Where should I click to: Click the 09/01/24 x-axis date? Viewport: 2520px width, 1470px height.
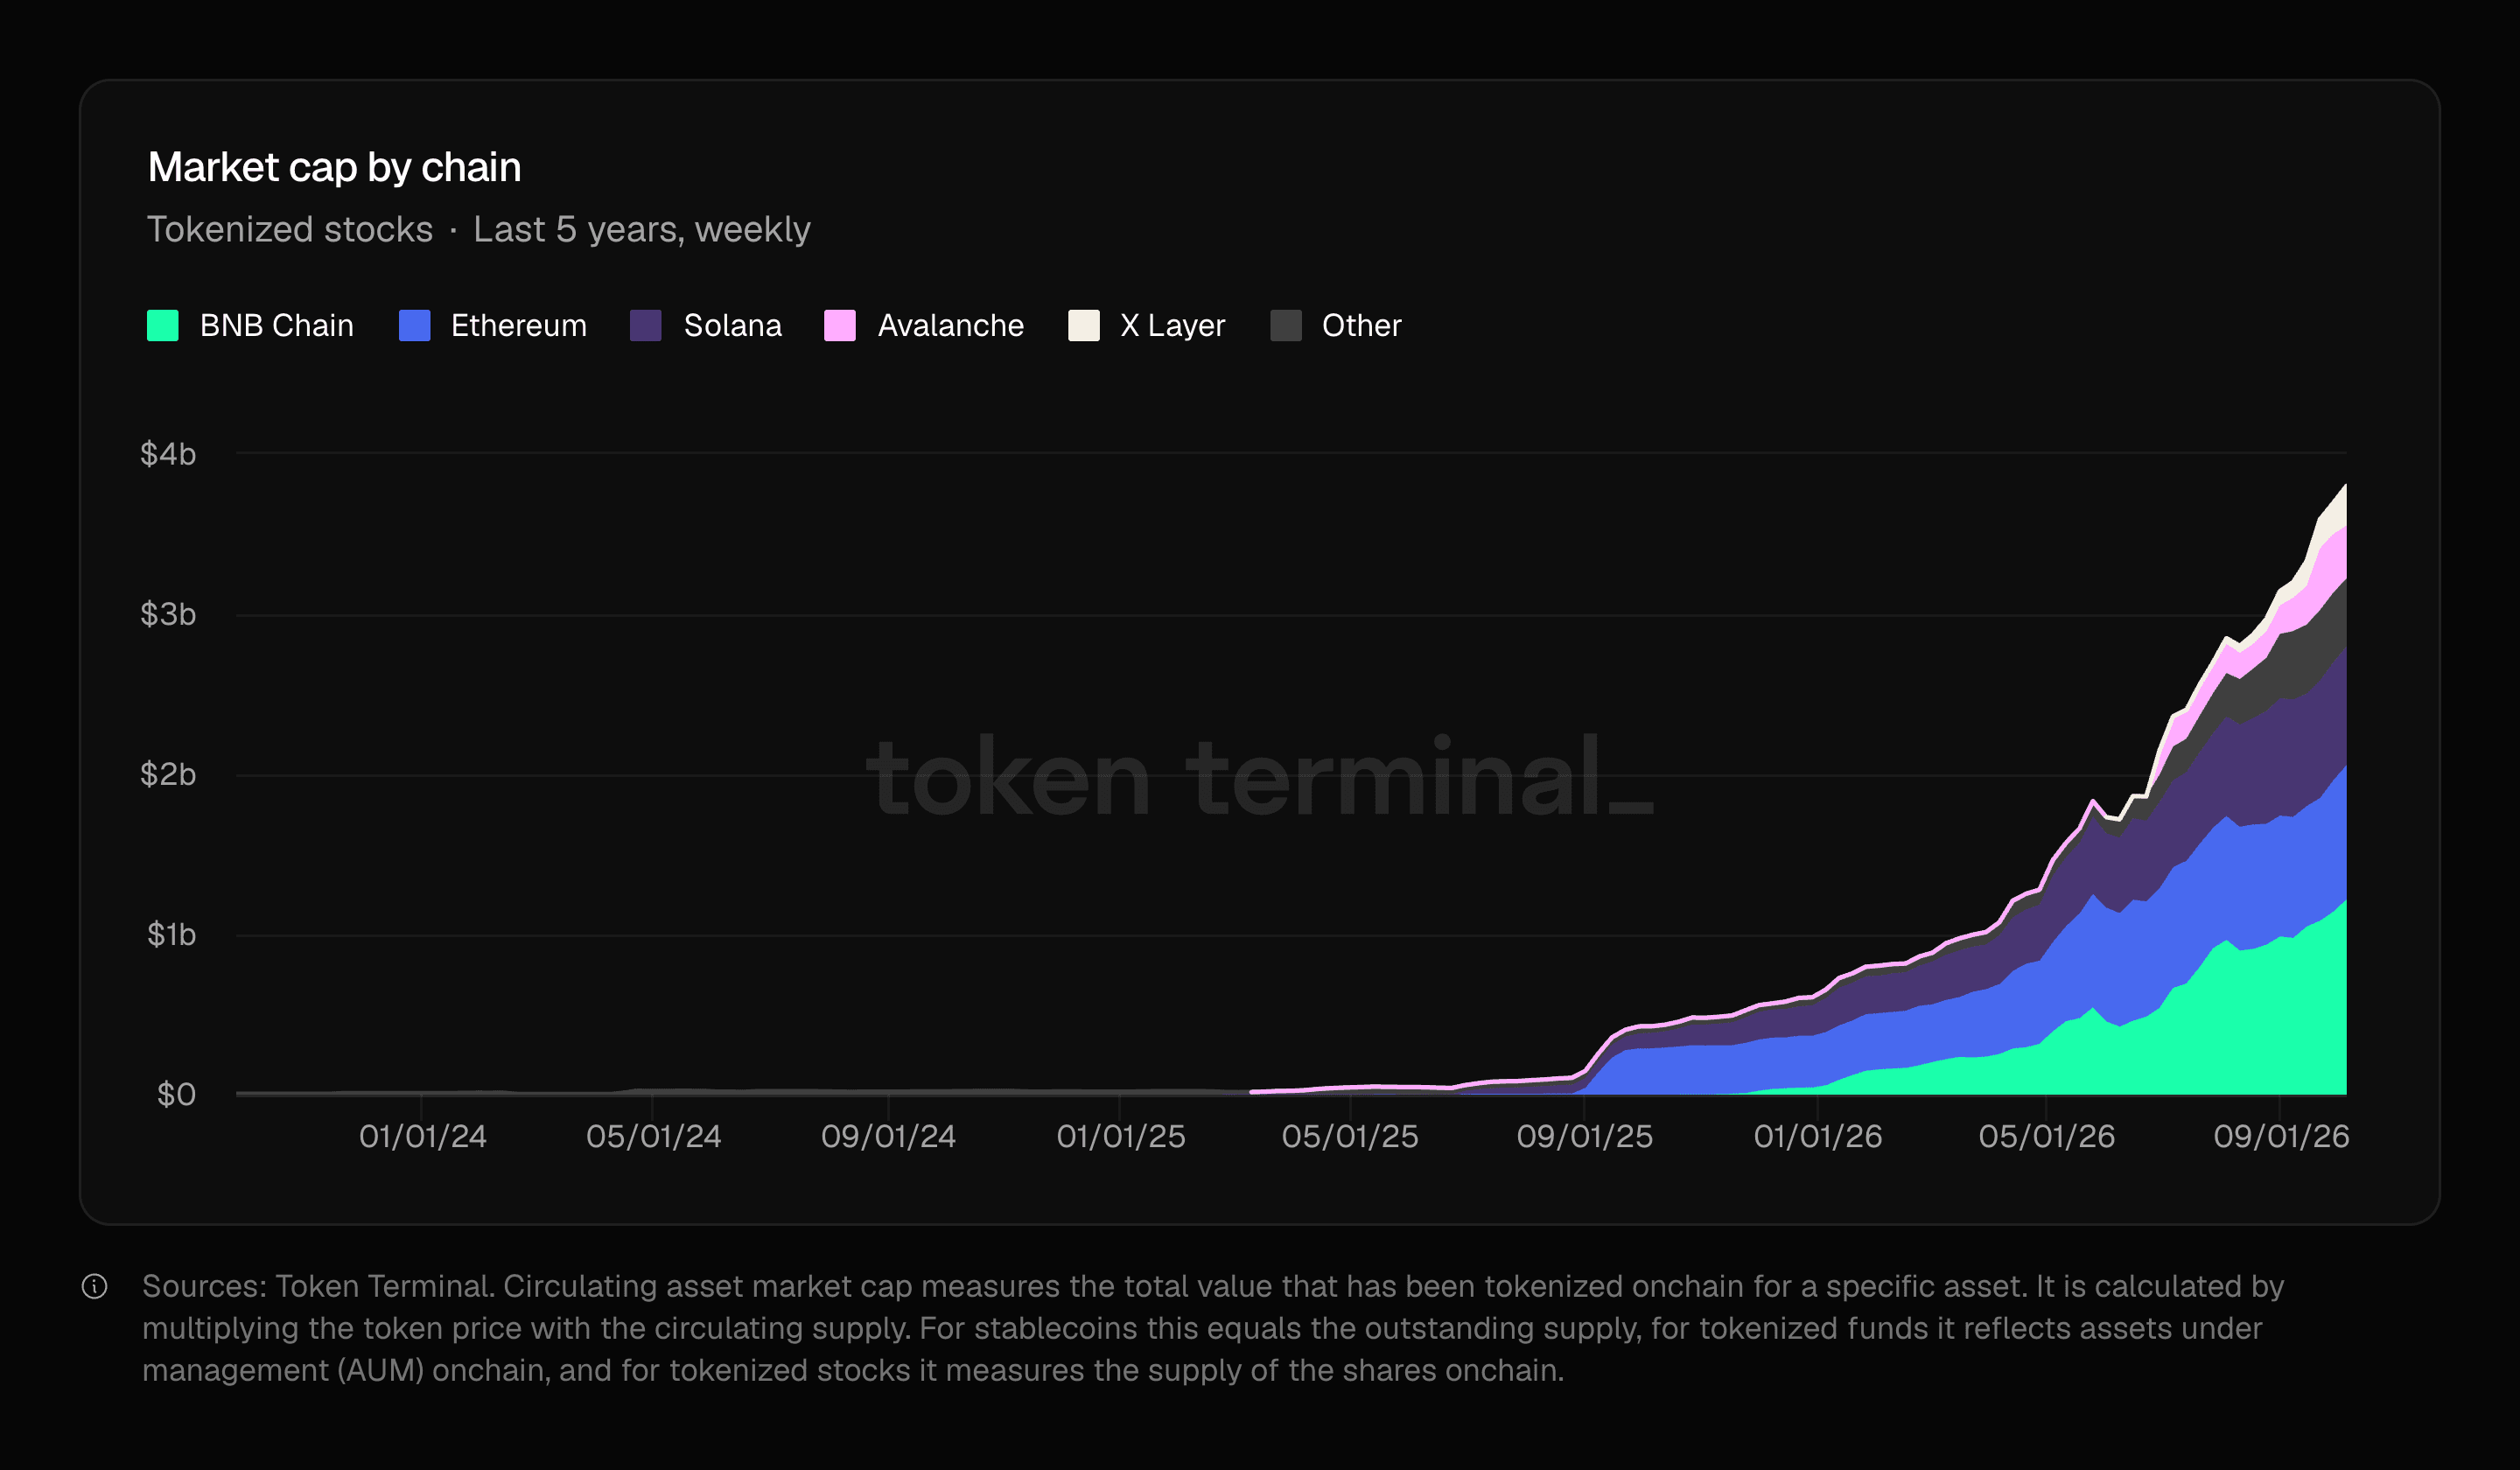click(889, 1137)
